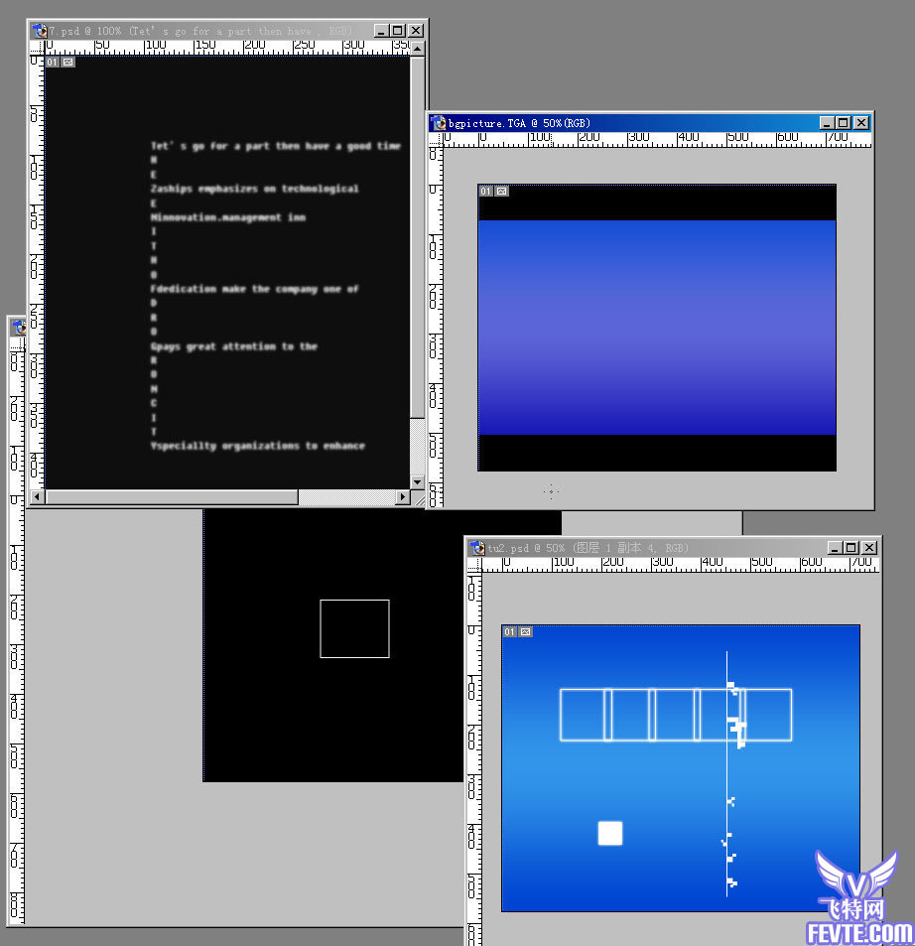Minimize the bgpicture.TGA window
The width and height of the screenshot is (915, 946).
pos(827,123)
